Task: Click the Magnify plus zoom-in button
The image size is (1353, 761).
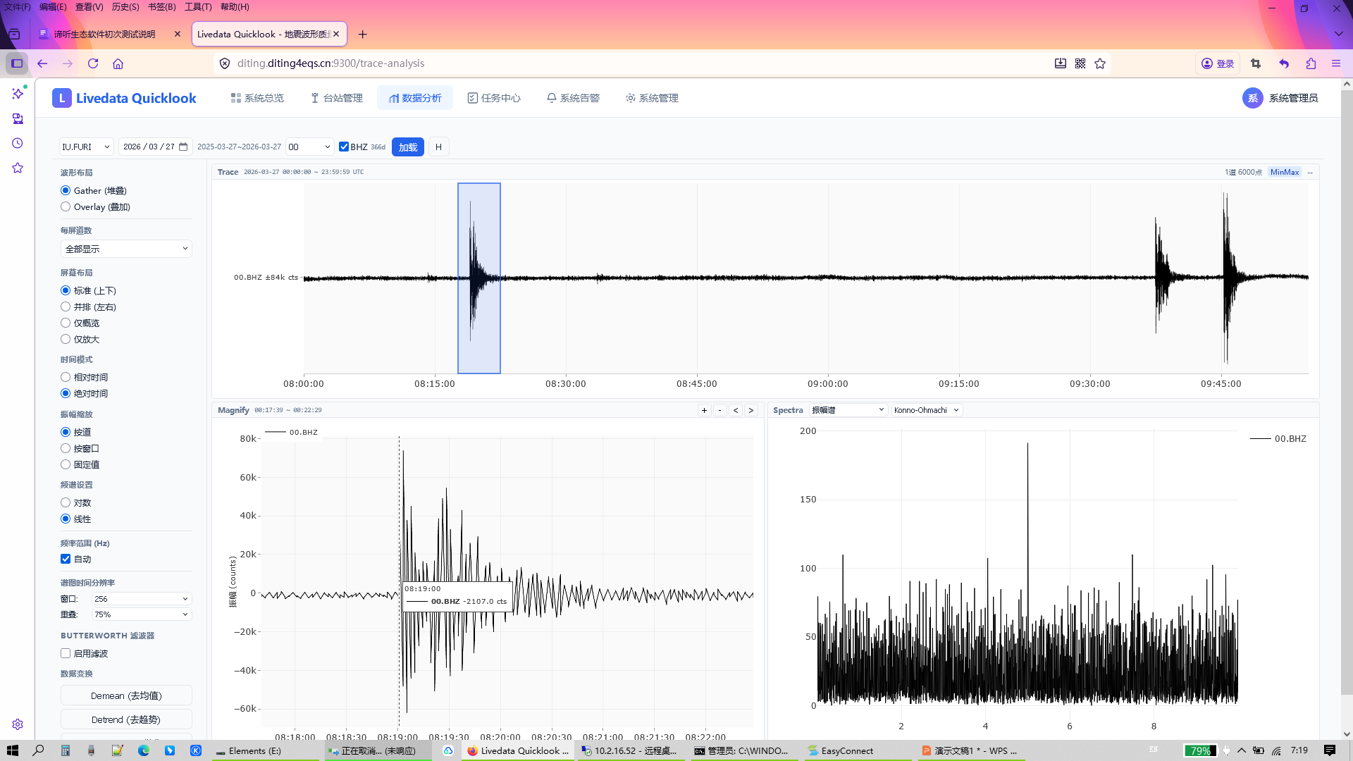Action: click(x=704, y=410)
